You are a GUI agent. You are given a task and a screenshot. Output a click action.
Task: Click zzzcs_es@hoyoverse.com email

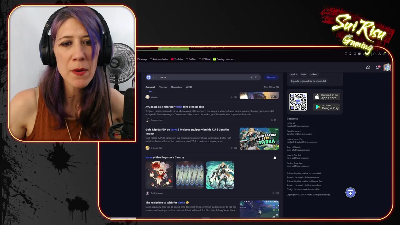pyautogui.click(x=298, y=166)
